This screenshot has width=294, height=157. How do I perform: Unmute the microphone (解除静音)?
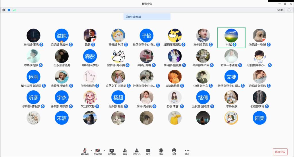tap(85, 151)
